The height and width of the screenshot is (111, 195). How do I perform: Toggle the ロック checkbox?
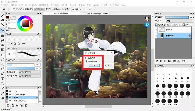click(x=183, y=25)
